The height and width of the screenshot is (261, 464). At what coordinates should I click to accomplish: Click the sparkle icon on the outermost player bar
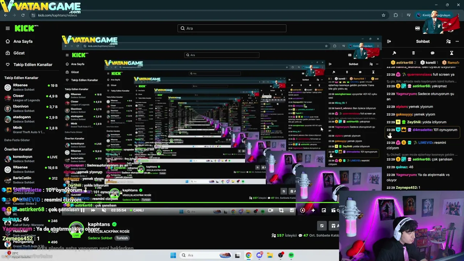coord(313,210)
